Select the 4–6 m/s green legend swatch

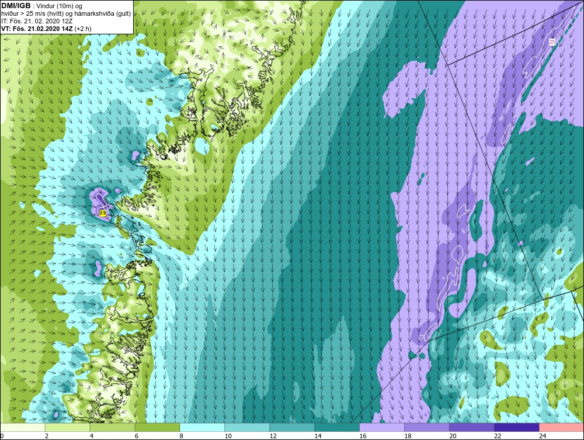[x=112, y=427]
